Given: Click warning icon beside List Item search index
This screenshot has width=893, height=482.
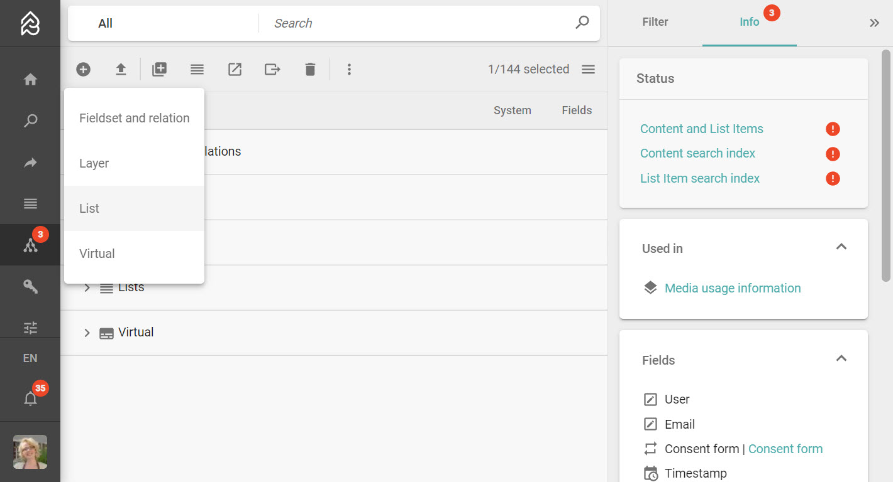Looking at the screenshot, I should point(833,179).
